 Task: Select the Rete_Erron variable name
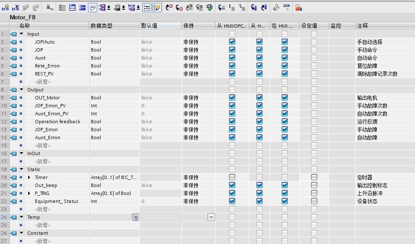[47, 66]
